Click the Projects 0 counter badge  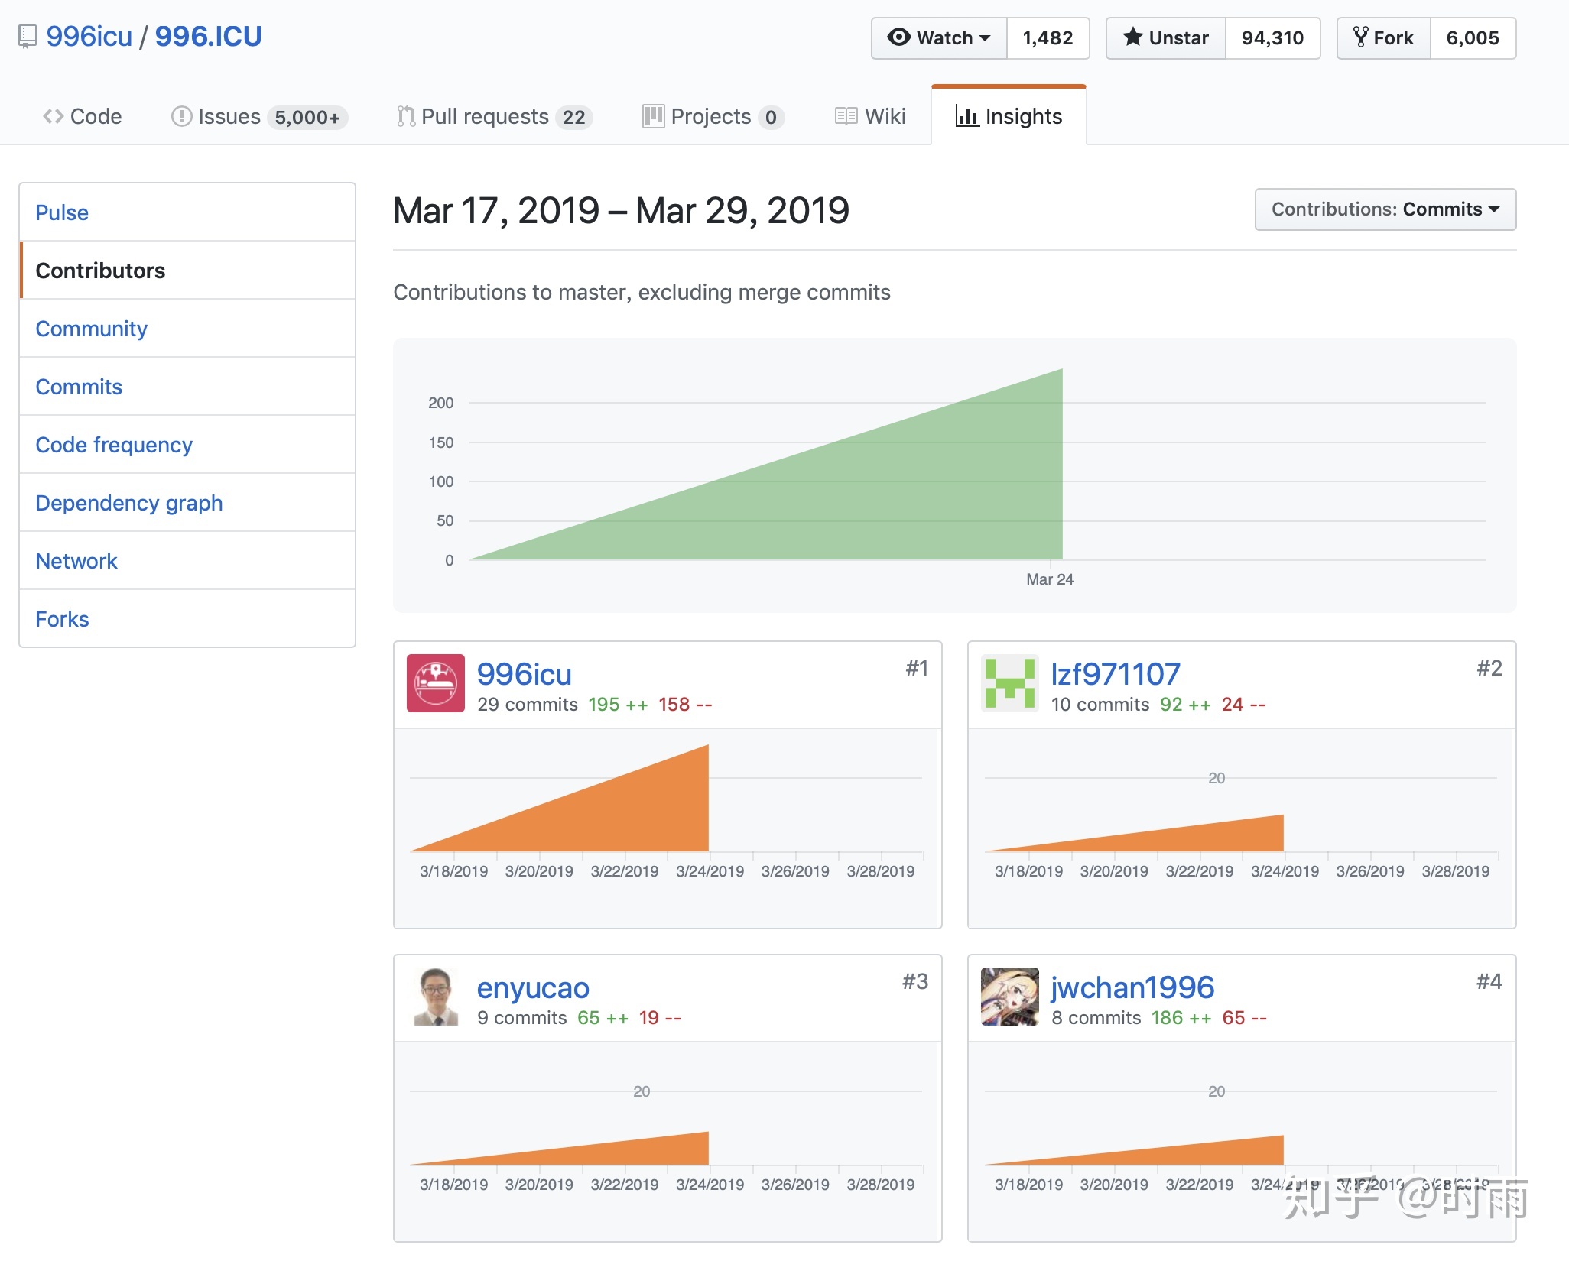pyautogui.click(x=771, y=117)
